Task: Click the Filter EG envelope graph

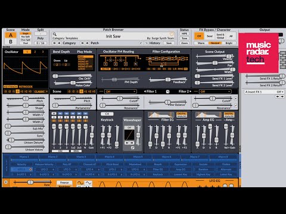Action: coord(161,115)
